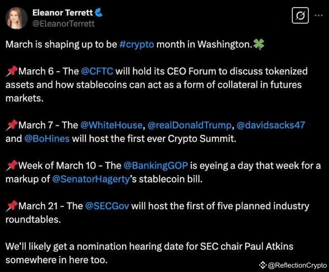Click the pushpin icon beside March 21
Screen dimensions: 329x272
[12, 206]
